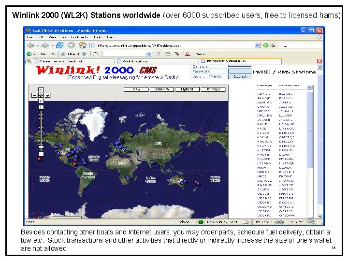Open the Forward button history dropdown arrow
348x261 pixels.
pos(52,45)
